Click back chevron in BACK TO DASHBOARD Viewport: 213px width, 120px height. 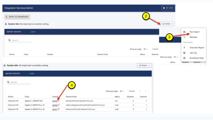(x=7, y=17)
